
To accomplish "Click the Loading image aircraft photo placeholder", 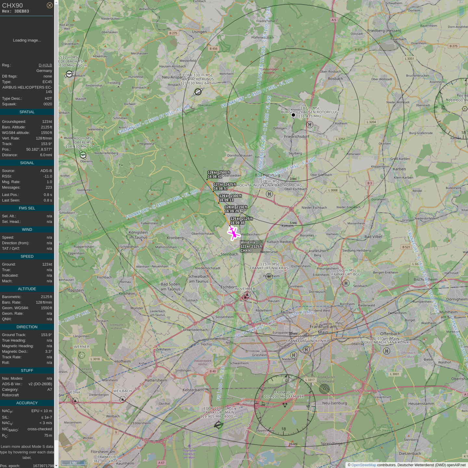I will tap(27, 40).
